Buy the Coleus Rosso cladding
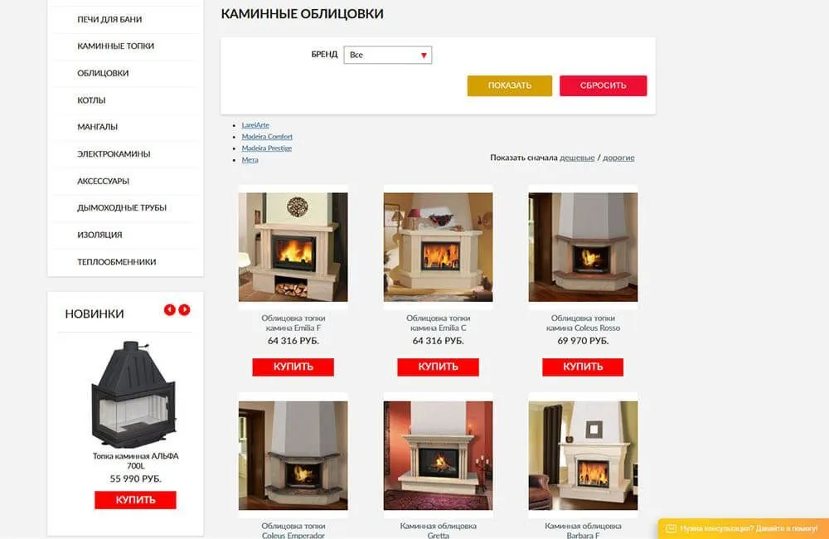 pyautogui.click(x=583, y=367)
